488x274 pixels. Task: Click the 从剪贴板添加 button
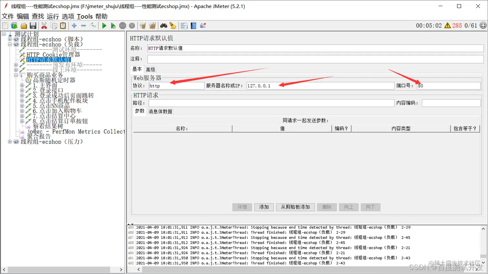tap(295, 207)
